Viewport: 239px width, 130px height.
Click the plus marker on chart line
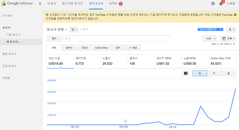[x=125, y=121]
